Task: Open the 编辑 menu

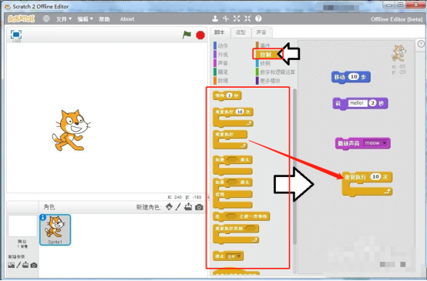Action: (x=85, y=19)
